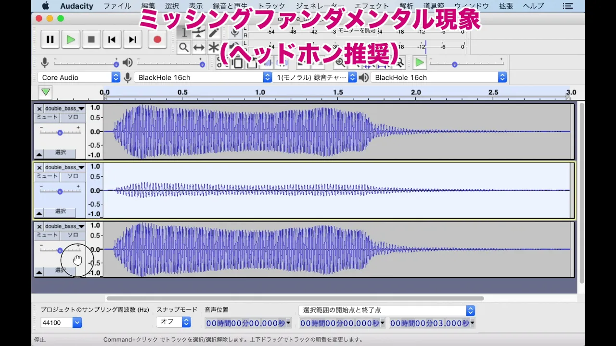Click the first track's waveform at its peak
Screen dimensions: 616x346
(x=142, y=131)
